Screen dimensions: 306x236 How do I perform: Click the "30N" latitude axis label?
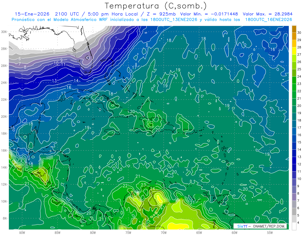(4, 32)
